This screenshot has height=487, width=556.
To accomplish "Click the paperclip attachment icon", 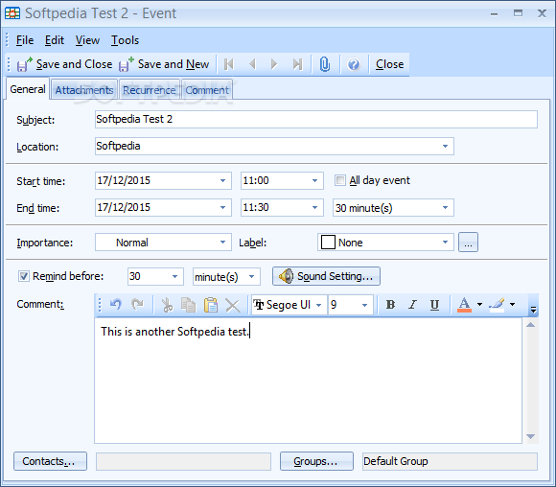I will click(324, 64).
